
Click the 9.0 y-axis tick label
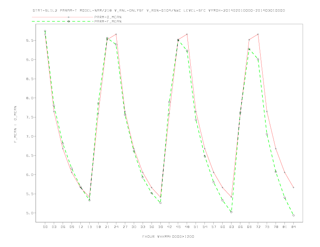29,60
